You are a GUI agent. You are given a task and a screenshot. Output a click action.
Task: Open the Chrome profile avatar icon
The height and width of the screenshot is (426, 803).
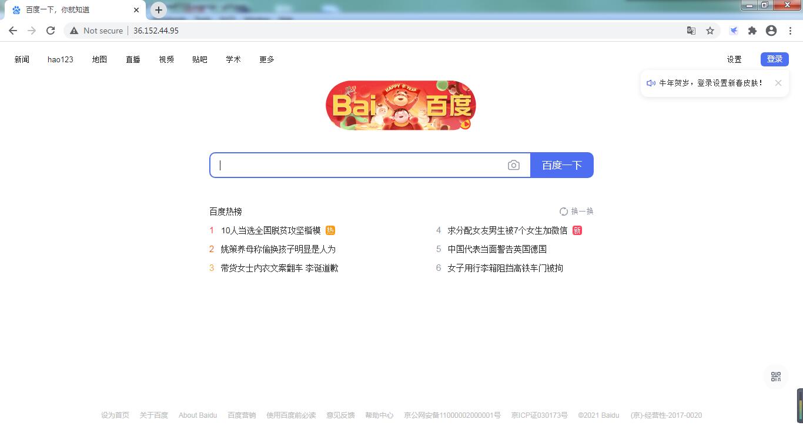coord(771,31)
